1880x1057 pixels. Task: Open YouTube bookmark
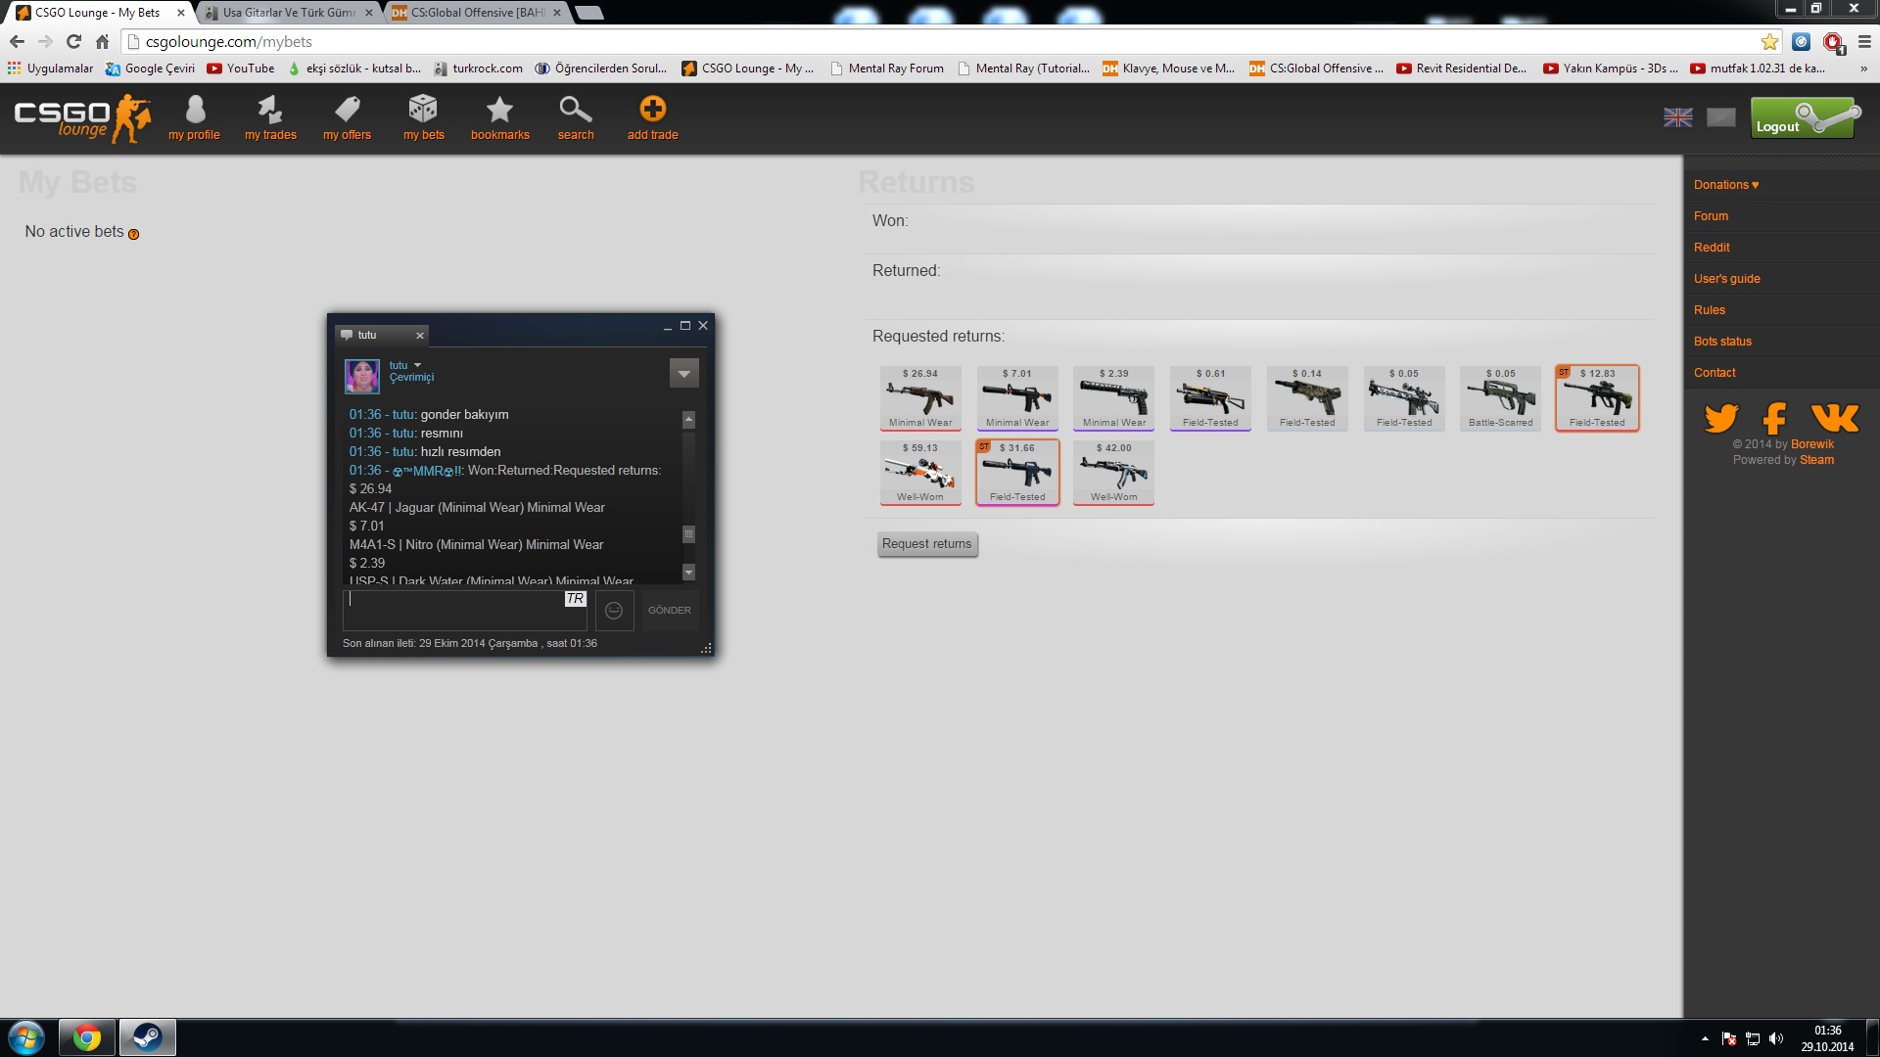(241, 69)
